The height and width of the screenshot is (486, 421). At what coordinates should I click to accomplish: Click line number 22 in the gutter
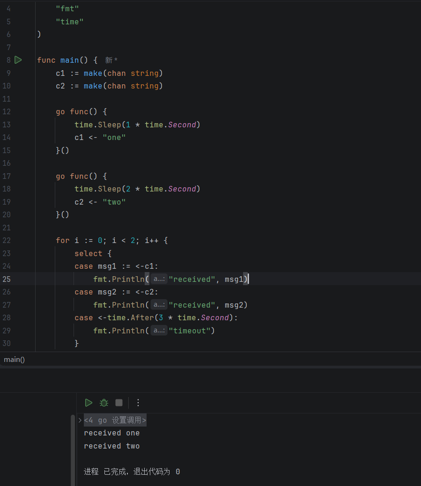pos(7,241)
